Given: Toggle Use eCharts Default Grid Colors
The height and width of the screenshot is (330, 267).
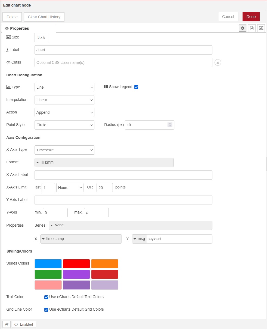Looking at the screenshot, I should click(46, 310).
